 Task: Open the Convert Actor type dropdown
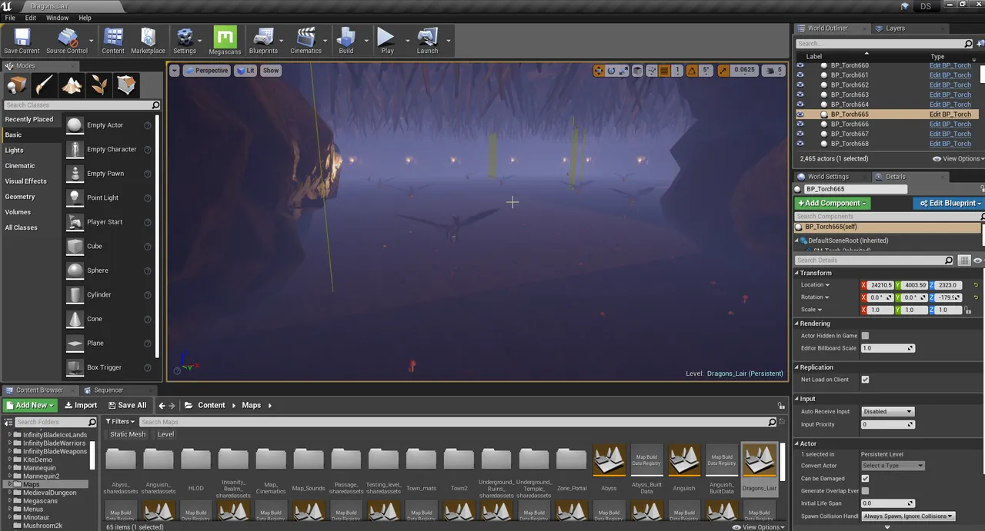pos(893,466)
